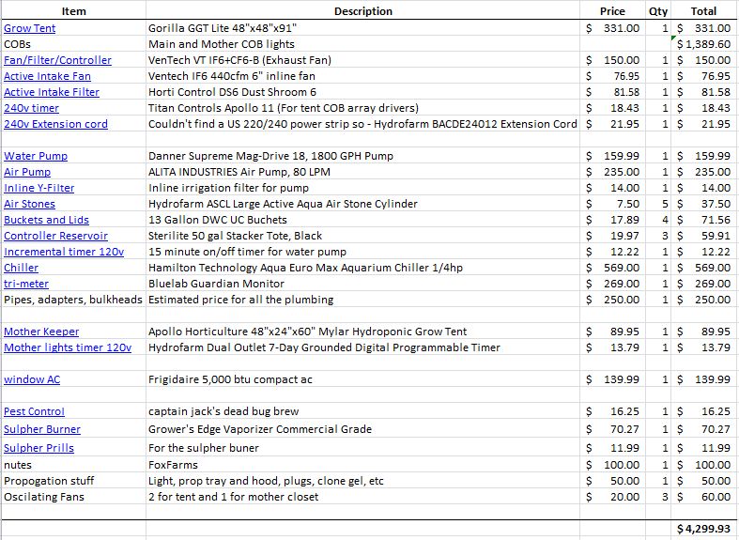This screenshot has height=540, width=739.
Task: Click the nutes item cell
Action: click(x=74, y=465)
